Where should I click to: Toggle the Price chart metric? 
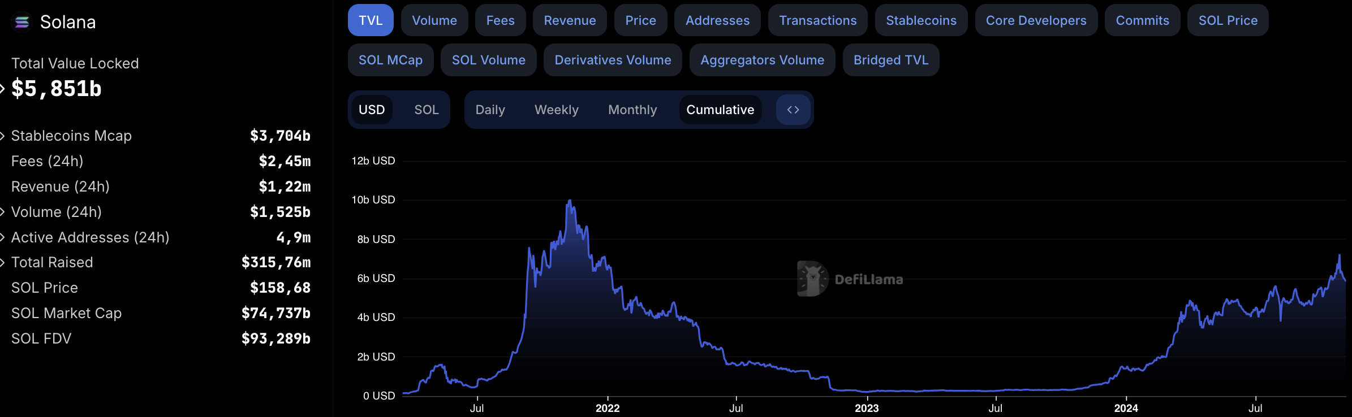tap(641, 20)
